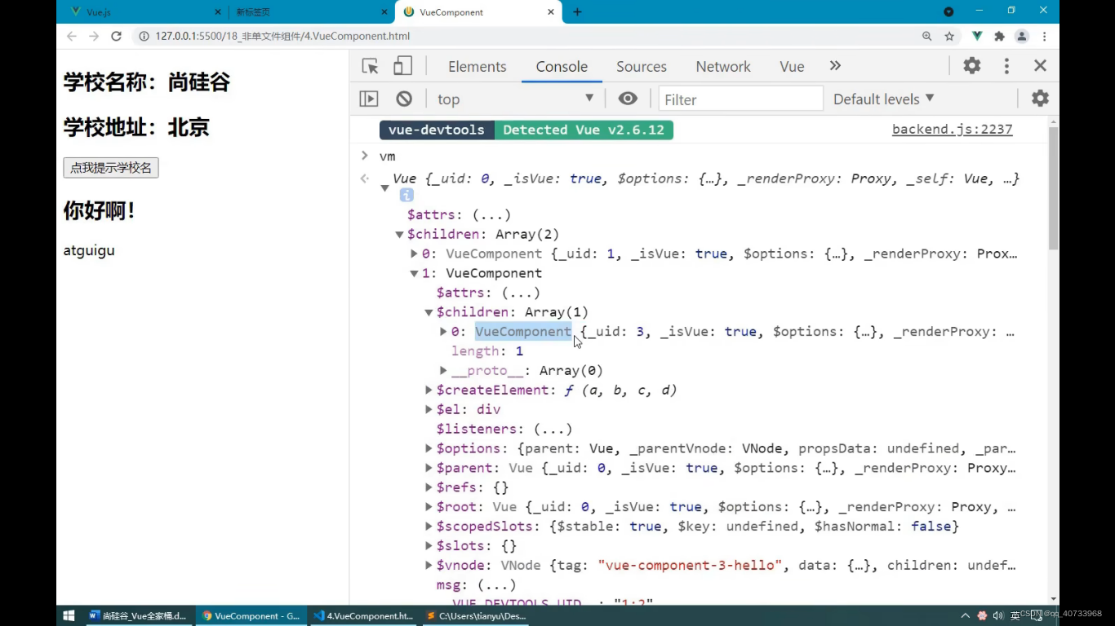The width and height of the screenshot is (1115, 626).
Task: Open the volume icon in system tray
Action: [998, 615]
